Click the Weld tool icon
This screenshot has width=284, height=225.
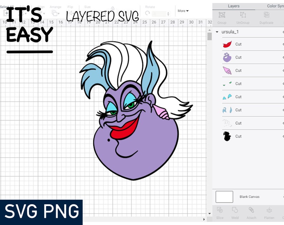(x=235, y=210)
